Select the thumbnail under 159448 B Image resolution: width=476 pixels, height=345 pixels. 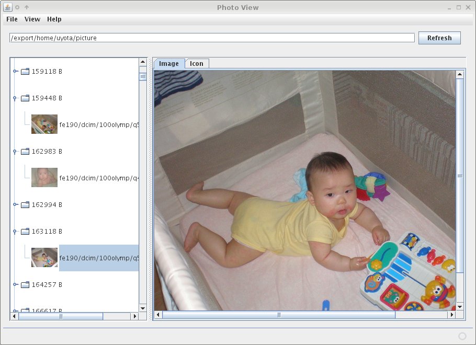(44, 124)
